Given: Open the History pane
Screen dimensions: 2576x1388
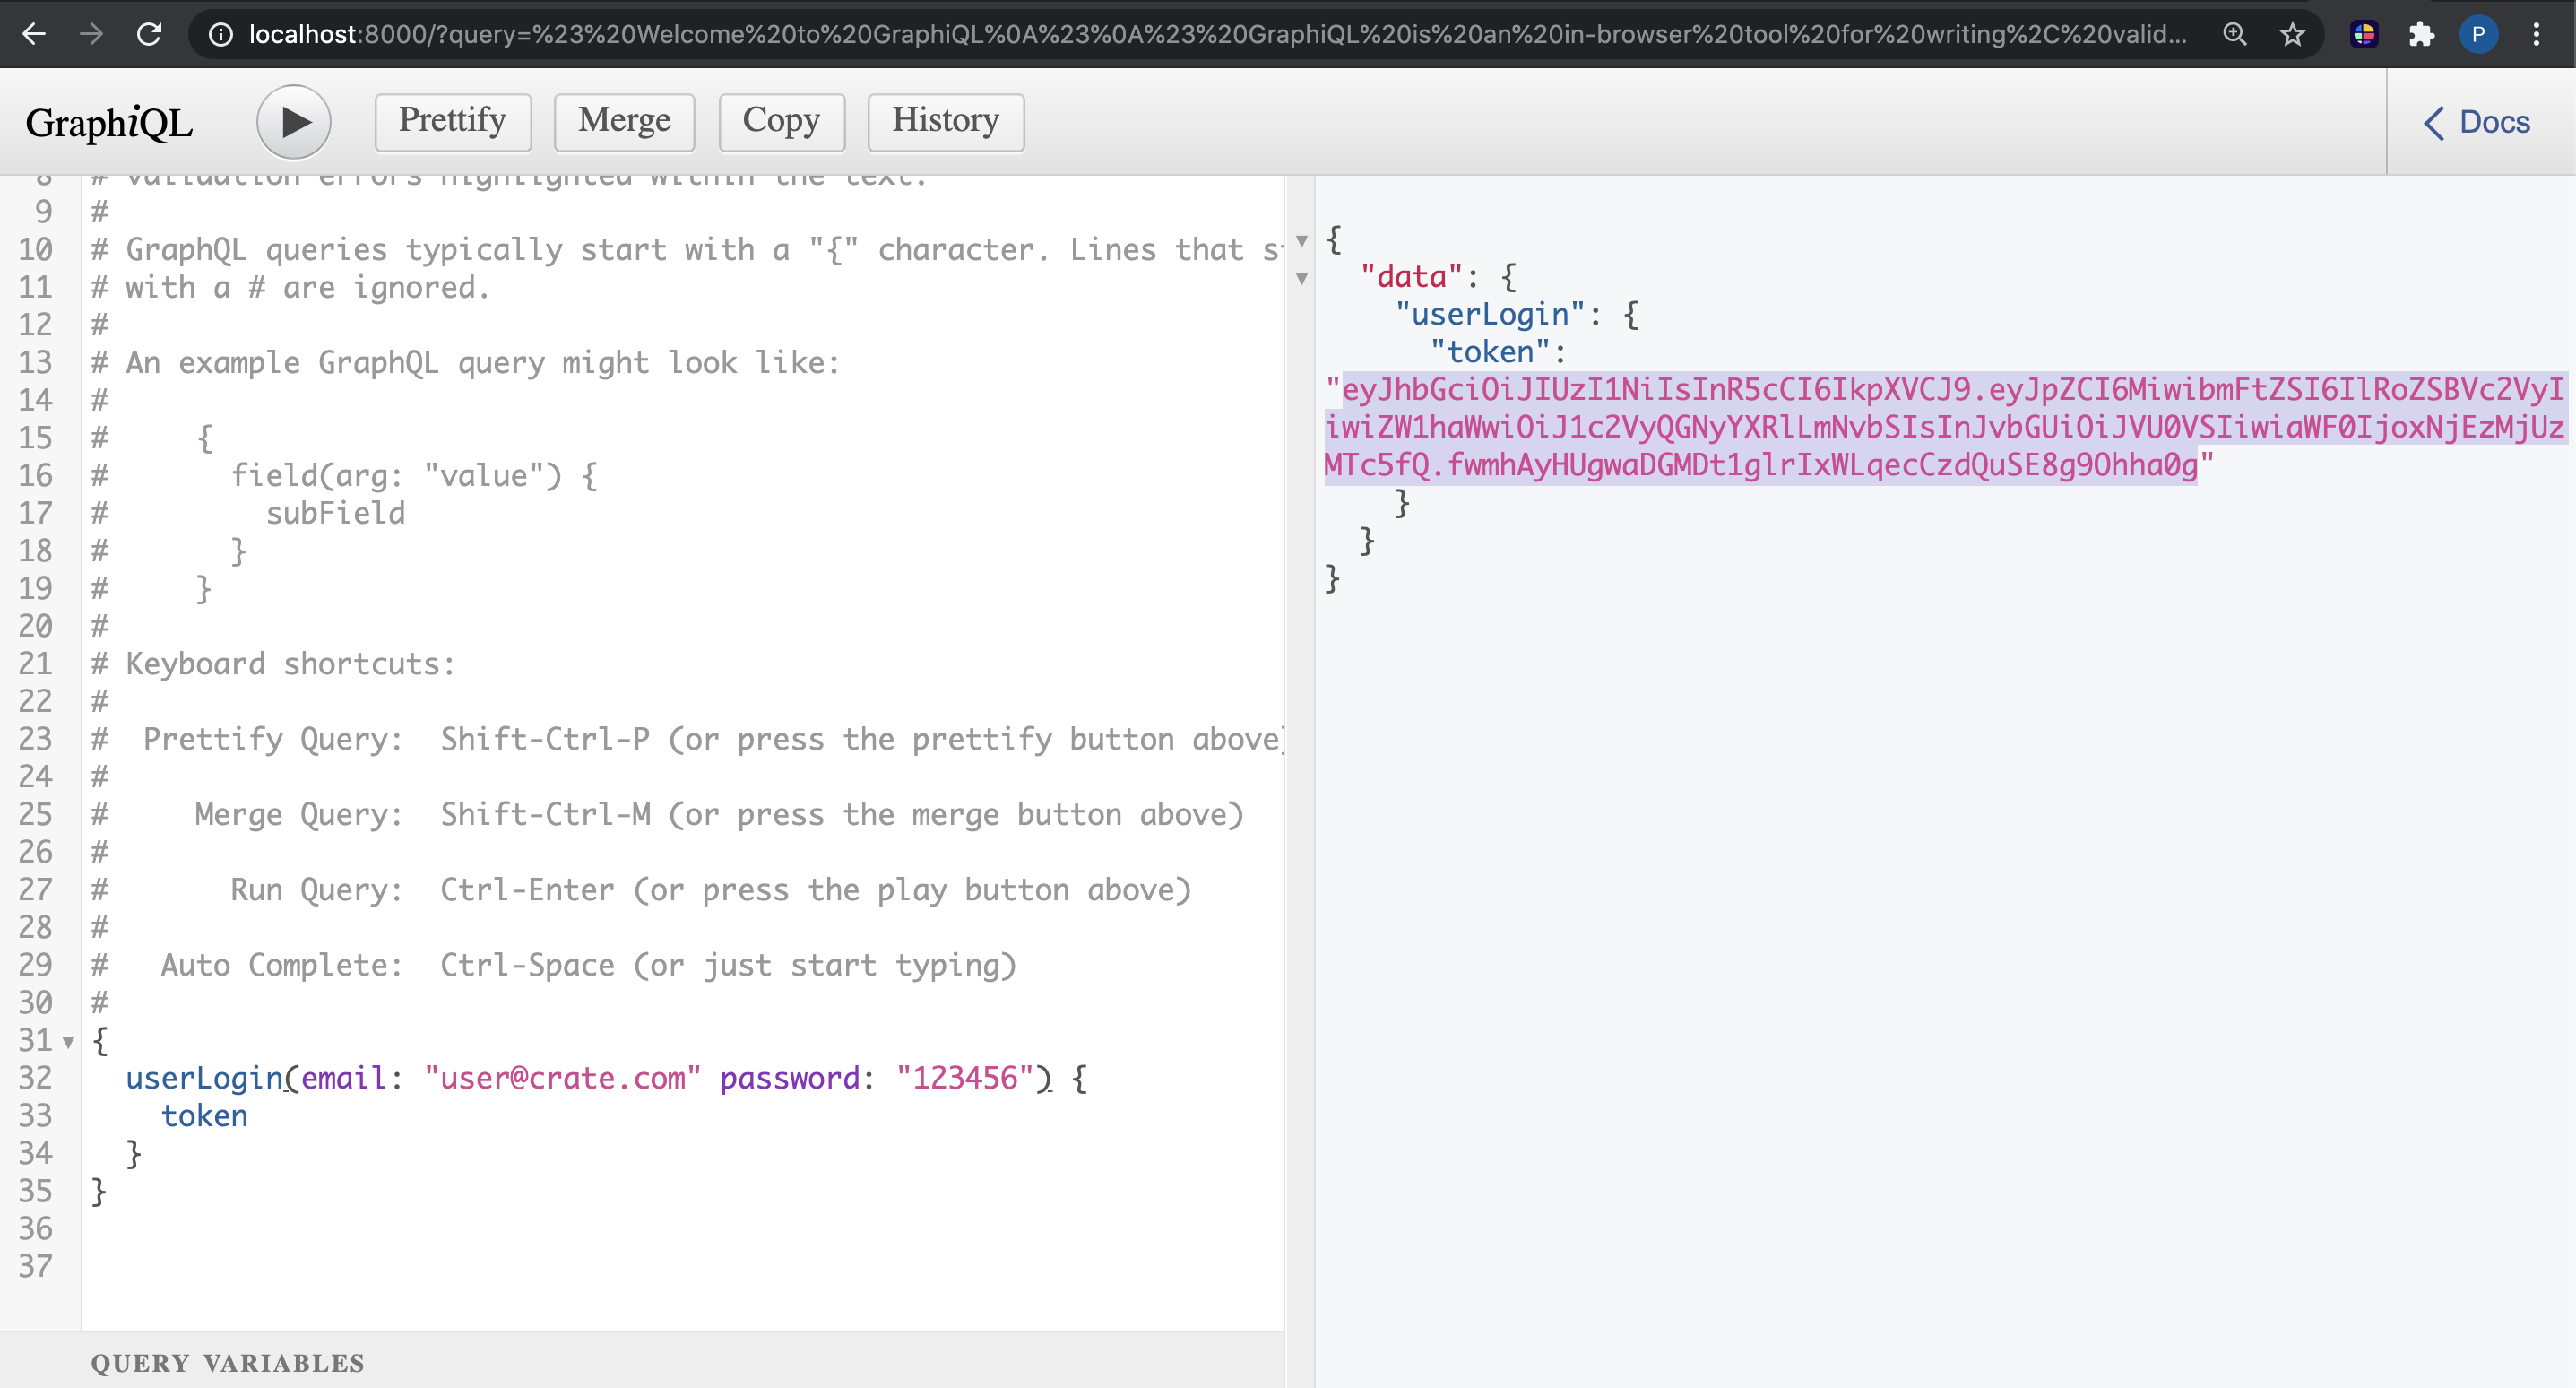Looking at the screenshot, I should point(945,121).
